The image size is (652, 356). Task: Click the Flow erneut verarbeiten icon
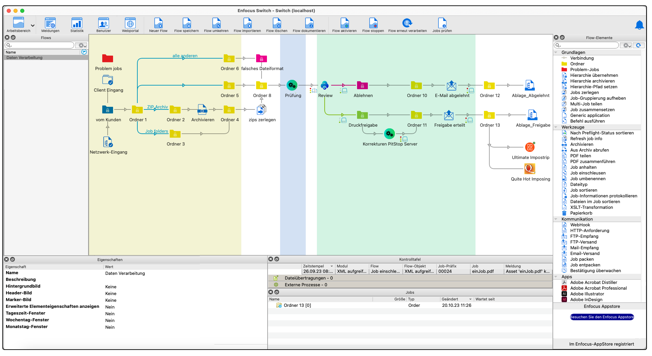click(x=407, y=24)
